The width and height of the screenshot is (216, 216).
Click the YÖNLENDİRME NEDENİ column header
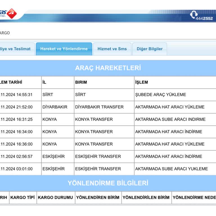[x=194, y=197]
